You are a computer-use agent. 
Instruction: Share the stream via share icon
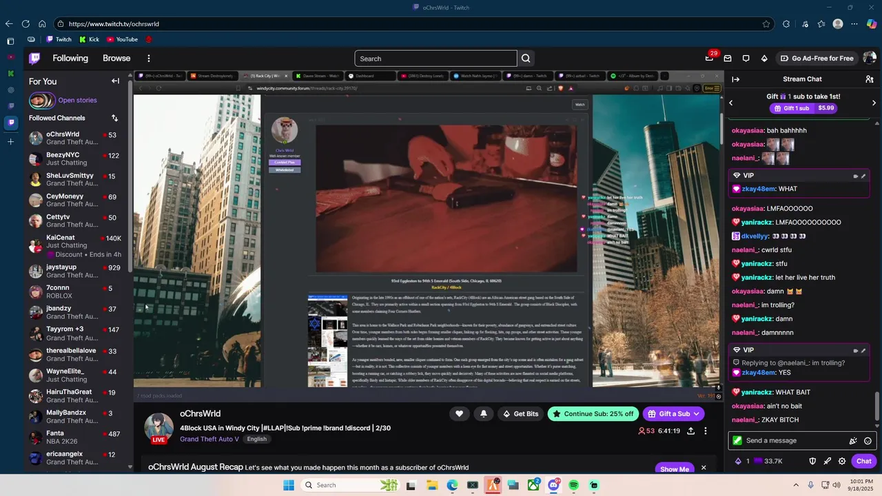690,431
